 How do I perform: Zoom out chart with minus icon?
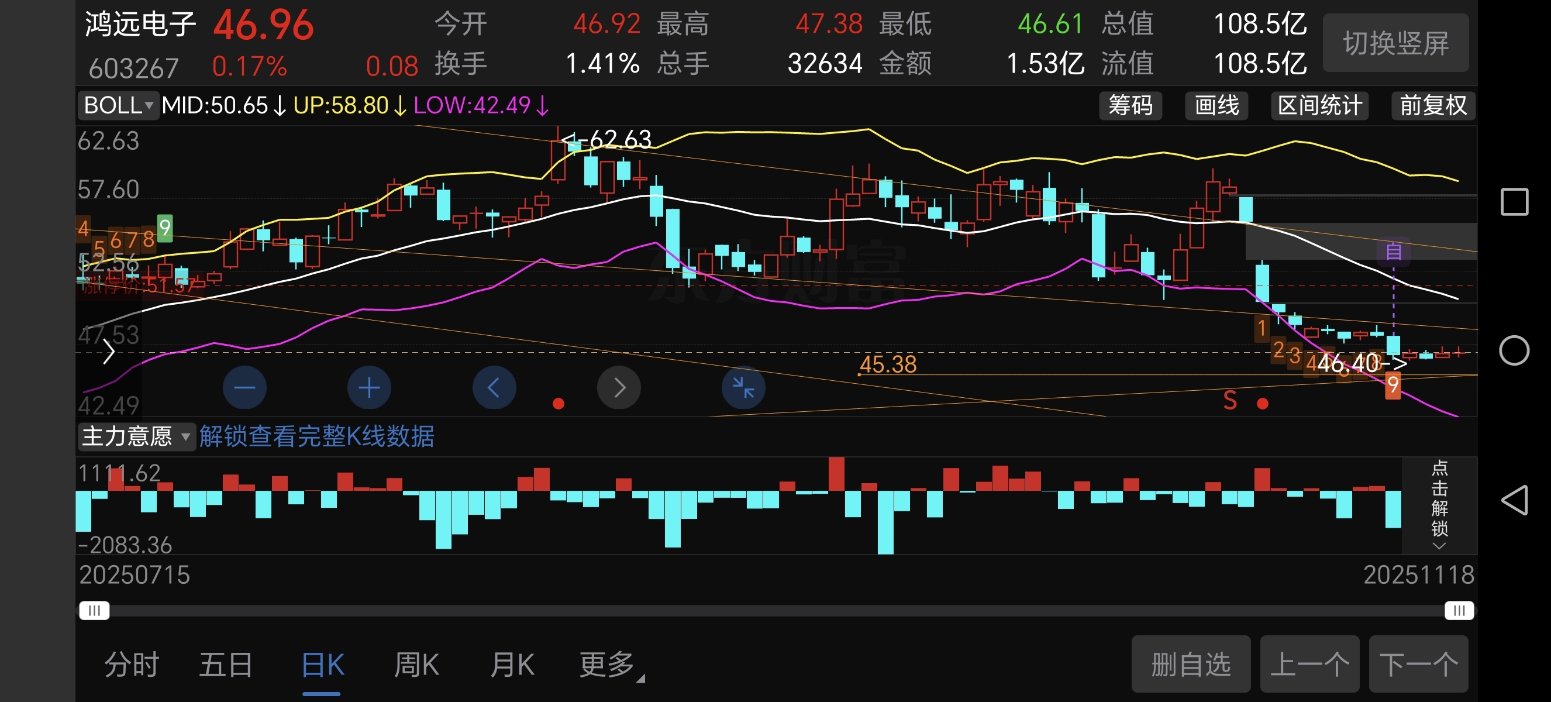pyautogui.click(x=244, y=387)
